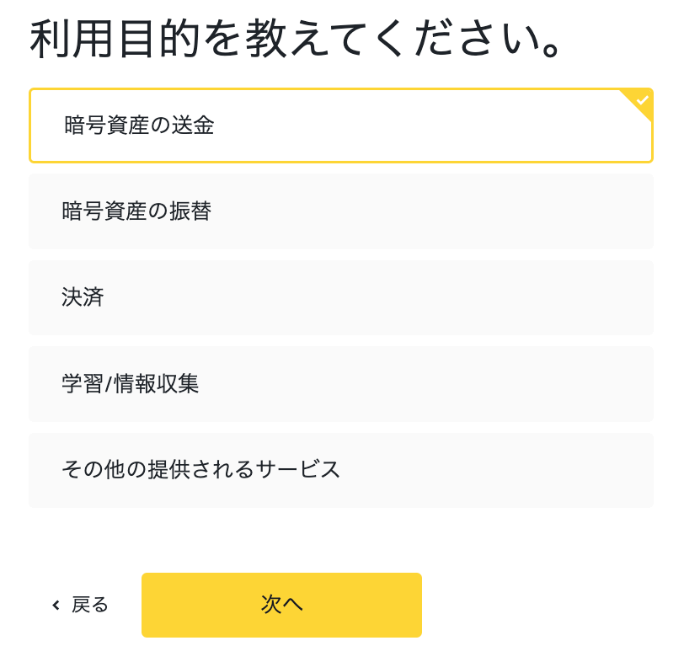Click the 暗号資産の振替 label text
684x662 pixels.
pos(136,211)
